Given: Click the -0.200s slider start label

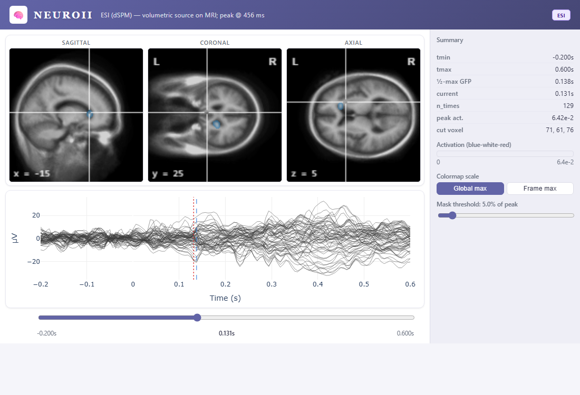Looking at the screenshot, I should 46,333.
